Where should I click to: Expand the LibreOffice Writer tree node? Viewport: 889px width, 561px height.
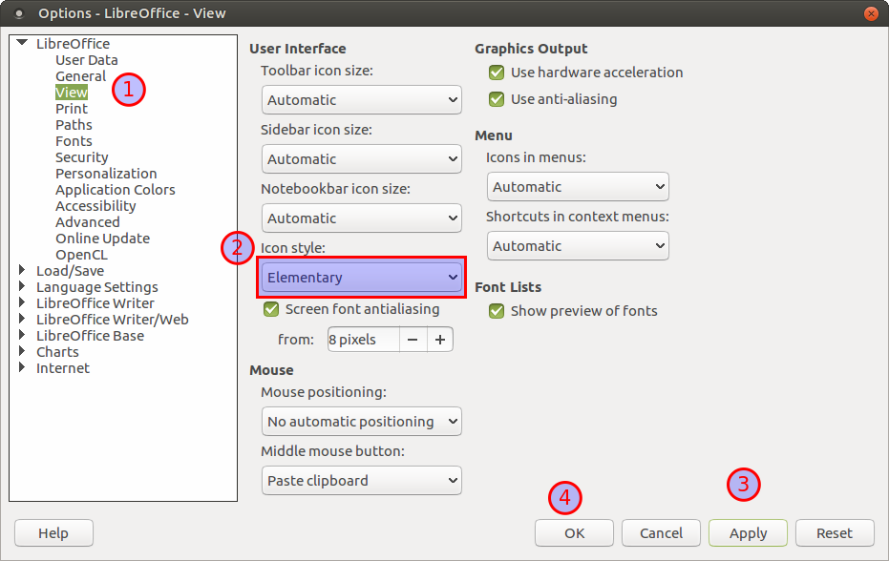pos(22,302)
